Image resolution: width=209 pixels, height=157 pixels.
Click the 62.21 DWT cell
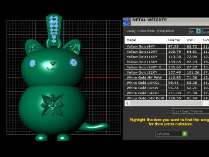tap(193, 88)
